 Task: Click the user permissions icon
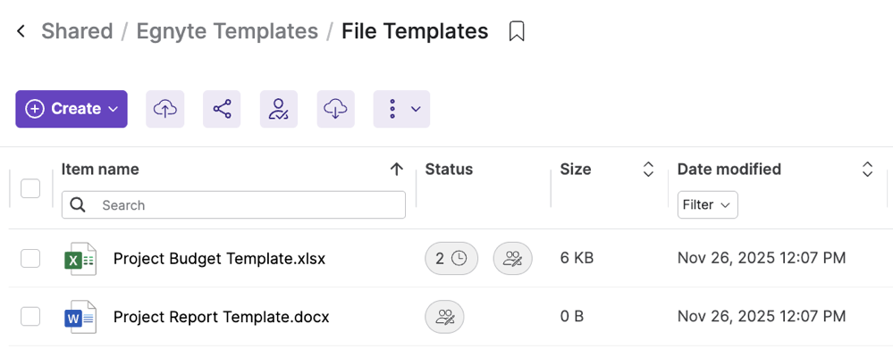(279, 109)
